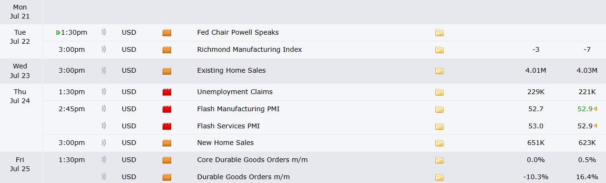Open detail folder for Unemployment Claims

(439, 92)
